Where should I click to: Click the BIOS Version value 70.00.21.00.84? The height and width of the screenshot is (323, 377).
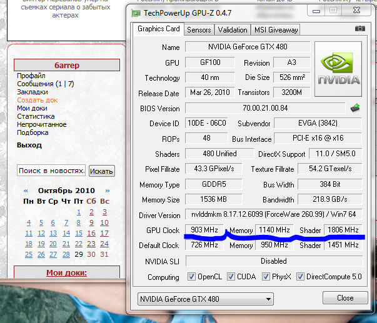coord(265,108)
